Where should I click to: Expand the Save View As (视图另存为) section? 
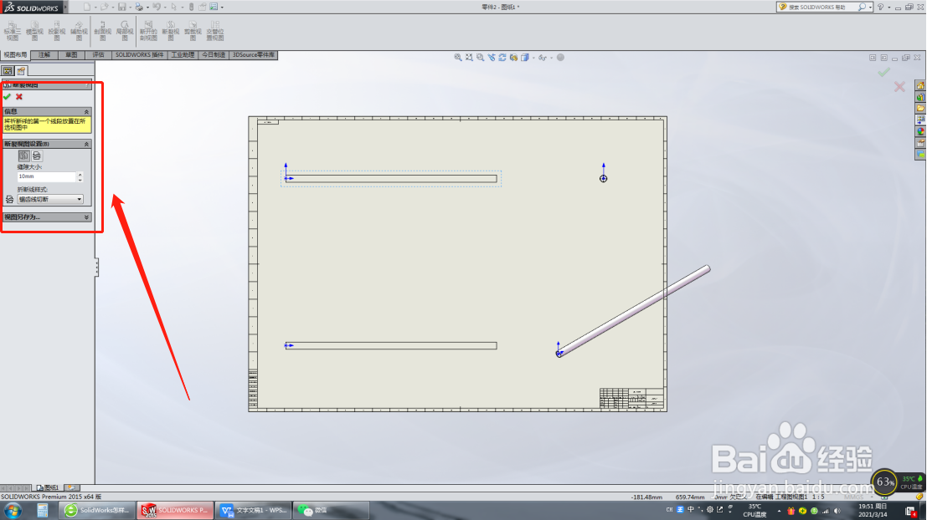tap(86, 217)
